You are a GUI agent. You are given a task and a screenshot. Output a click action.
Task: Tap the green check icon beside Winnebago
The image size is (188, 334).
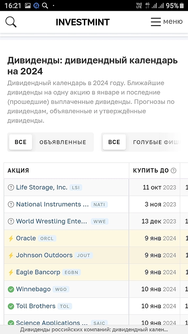click(11, 289)
